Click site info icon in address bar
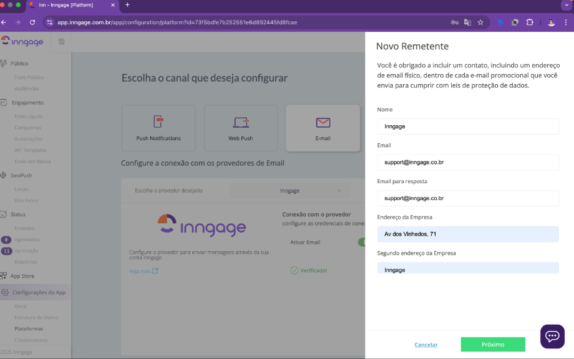This screenshot has width=574, height=359. pyautogui.click(x=50, y=22)
